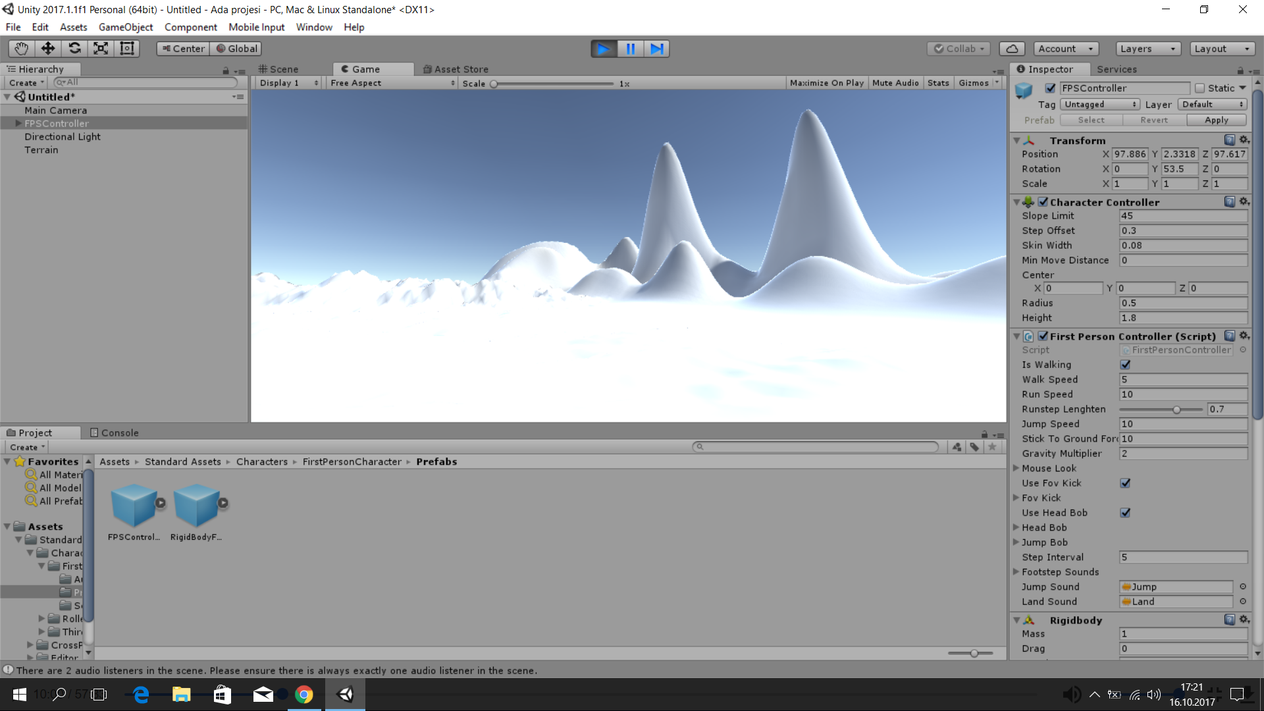Toggle the Maximize On Play button
This screenshot has width=1264, height=711.
click(826, 83)
